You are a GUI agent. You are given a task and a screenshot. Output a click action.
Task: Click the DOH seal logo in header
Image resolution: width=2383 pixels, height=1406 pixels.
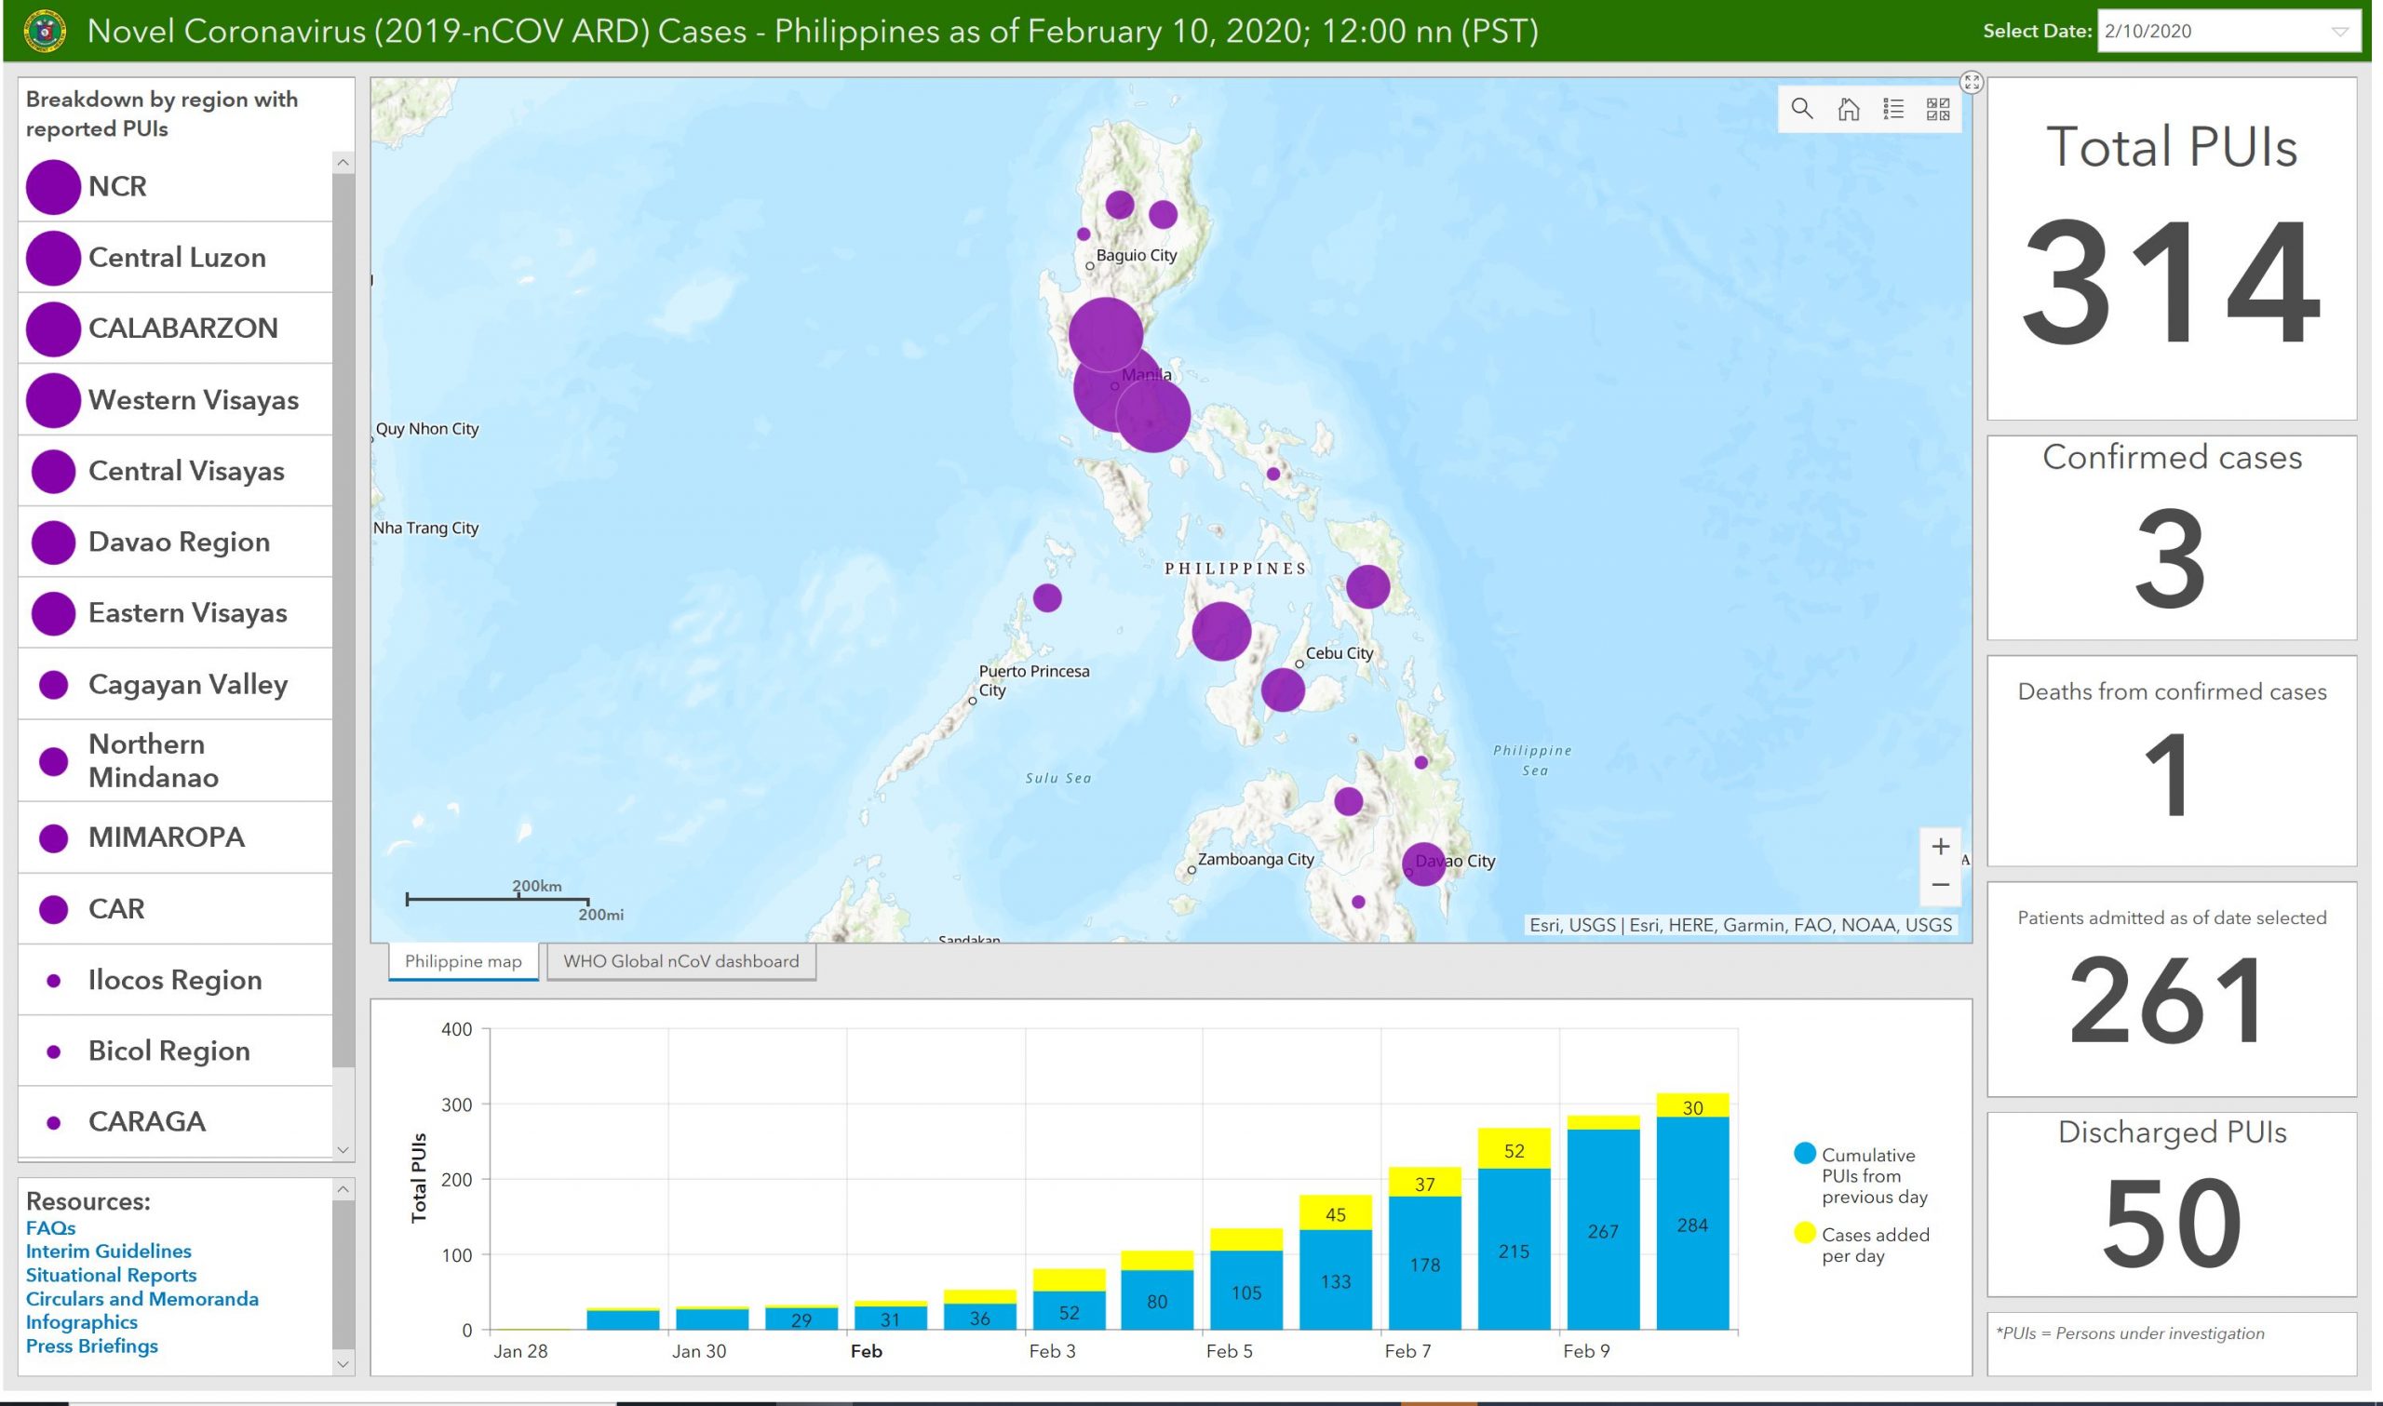point(45,32)
